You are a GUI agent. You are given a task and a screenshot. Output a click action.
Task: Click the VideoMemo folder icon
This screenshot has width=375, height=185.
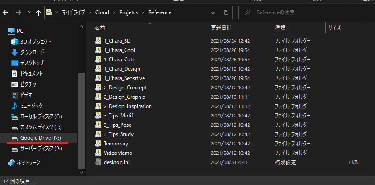pos(98,153)
